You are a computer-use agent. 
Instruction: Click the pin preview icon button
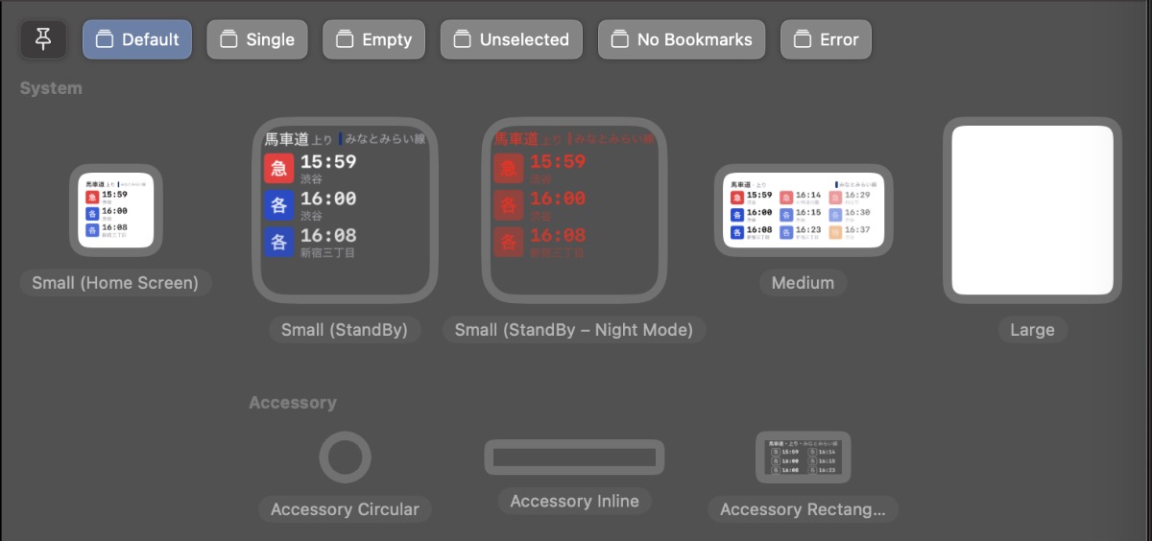[44, 39]
